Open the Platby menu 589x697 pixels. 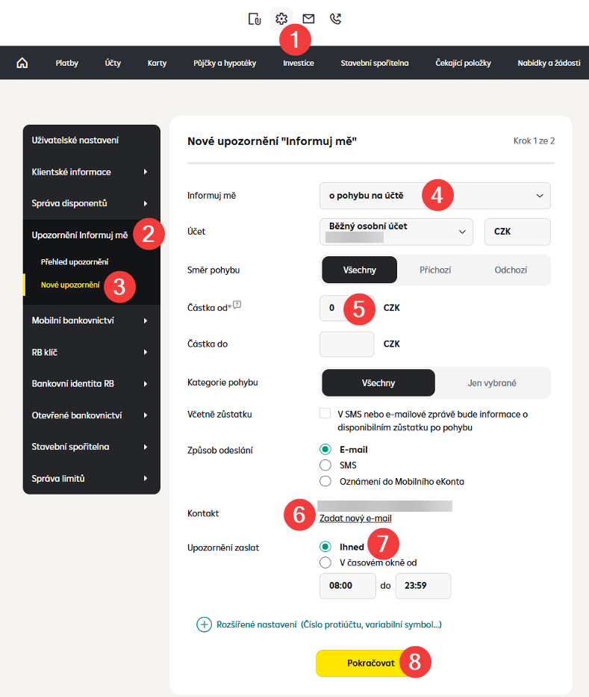66,63
